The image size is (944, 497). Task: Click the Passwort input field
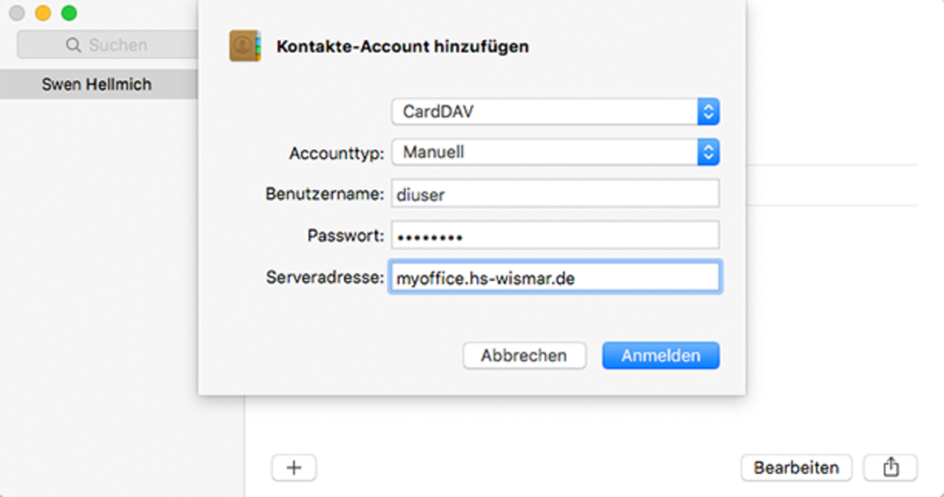555,236
